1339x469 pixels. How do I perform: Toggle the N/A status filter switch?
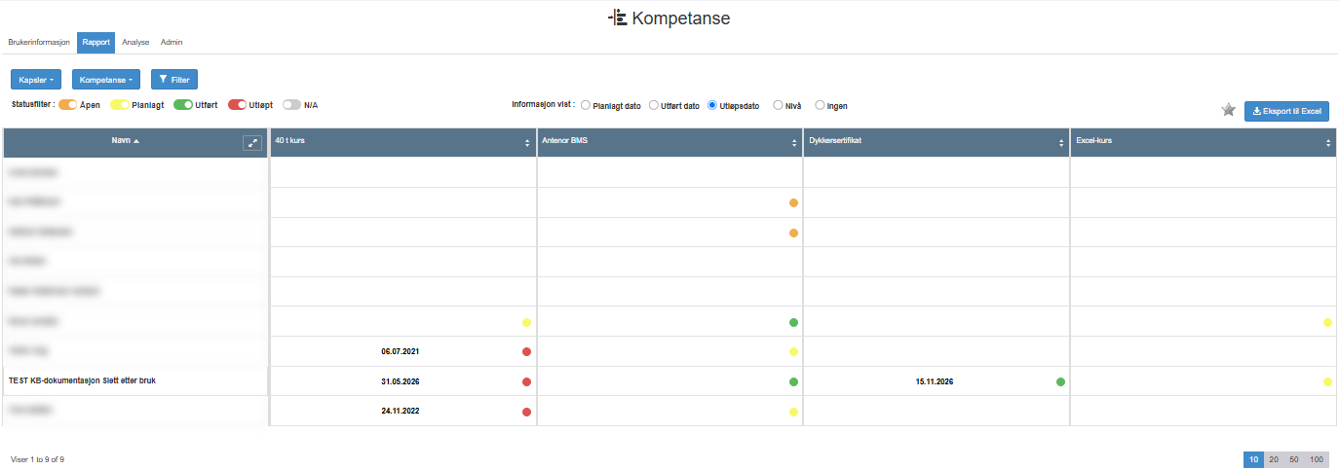click(x=291, y=104)
